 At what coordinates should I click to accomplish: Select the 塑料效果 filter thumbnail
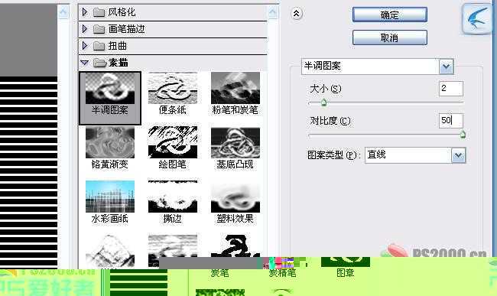click(236, 197)
